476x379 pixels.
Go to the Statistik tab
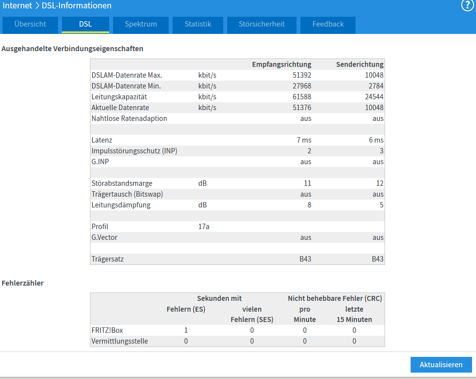pyautogui.click(x=198, y=24)
